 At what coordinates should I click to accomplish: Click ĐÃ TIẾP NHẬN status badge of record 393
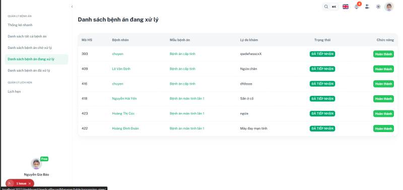click(322, 54)
